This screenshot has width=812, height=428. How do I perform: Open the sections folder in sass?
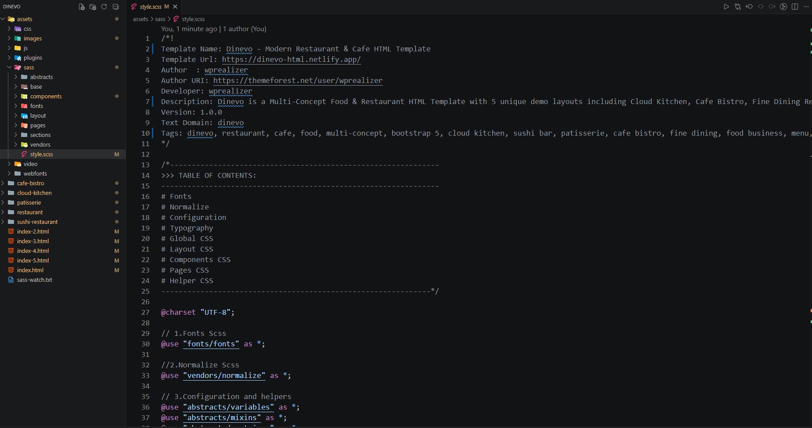coord(63,135)
